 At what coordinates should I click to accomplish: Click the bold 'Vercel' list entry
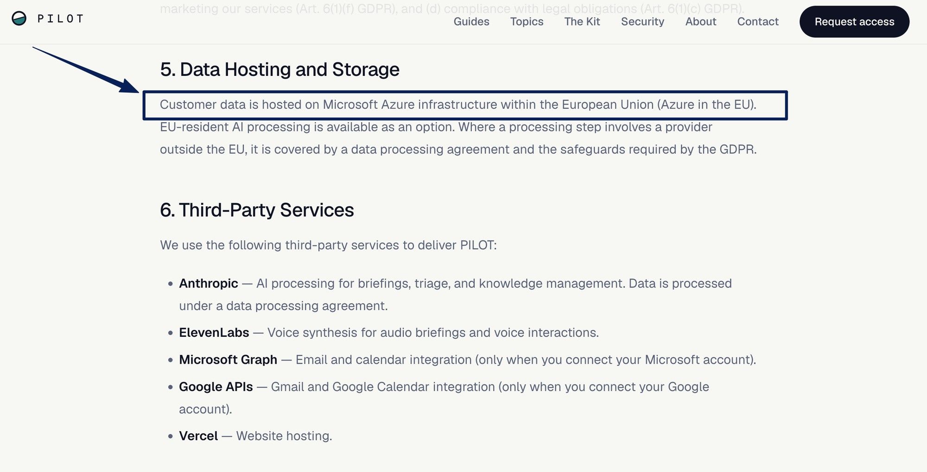tap(198, 436)
